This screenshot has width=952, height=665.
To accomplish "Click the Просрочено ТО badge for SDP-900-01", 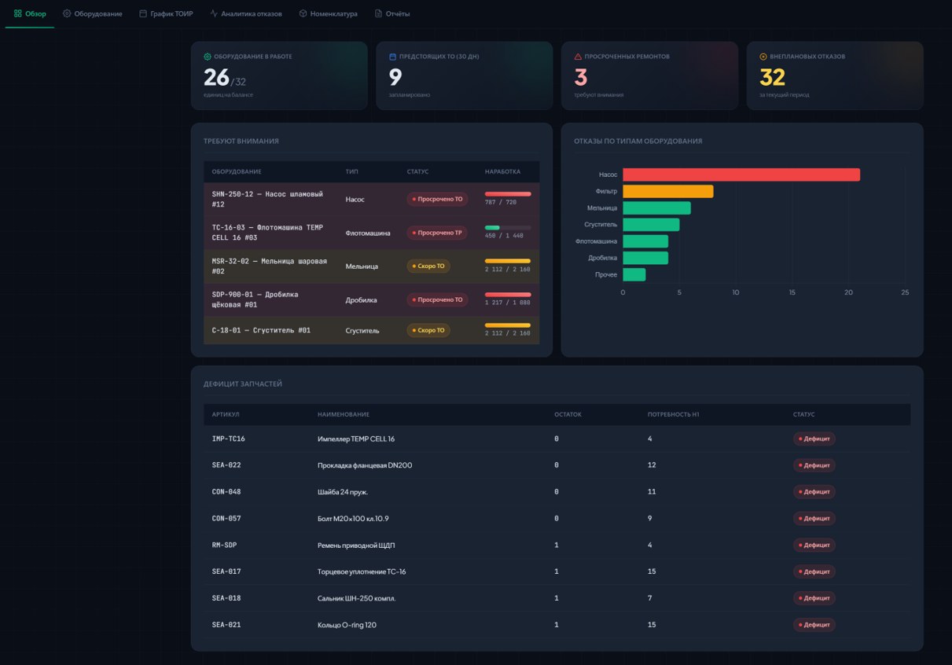I will [437, 299].
